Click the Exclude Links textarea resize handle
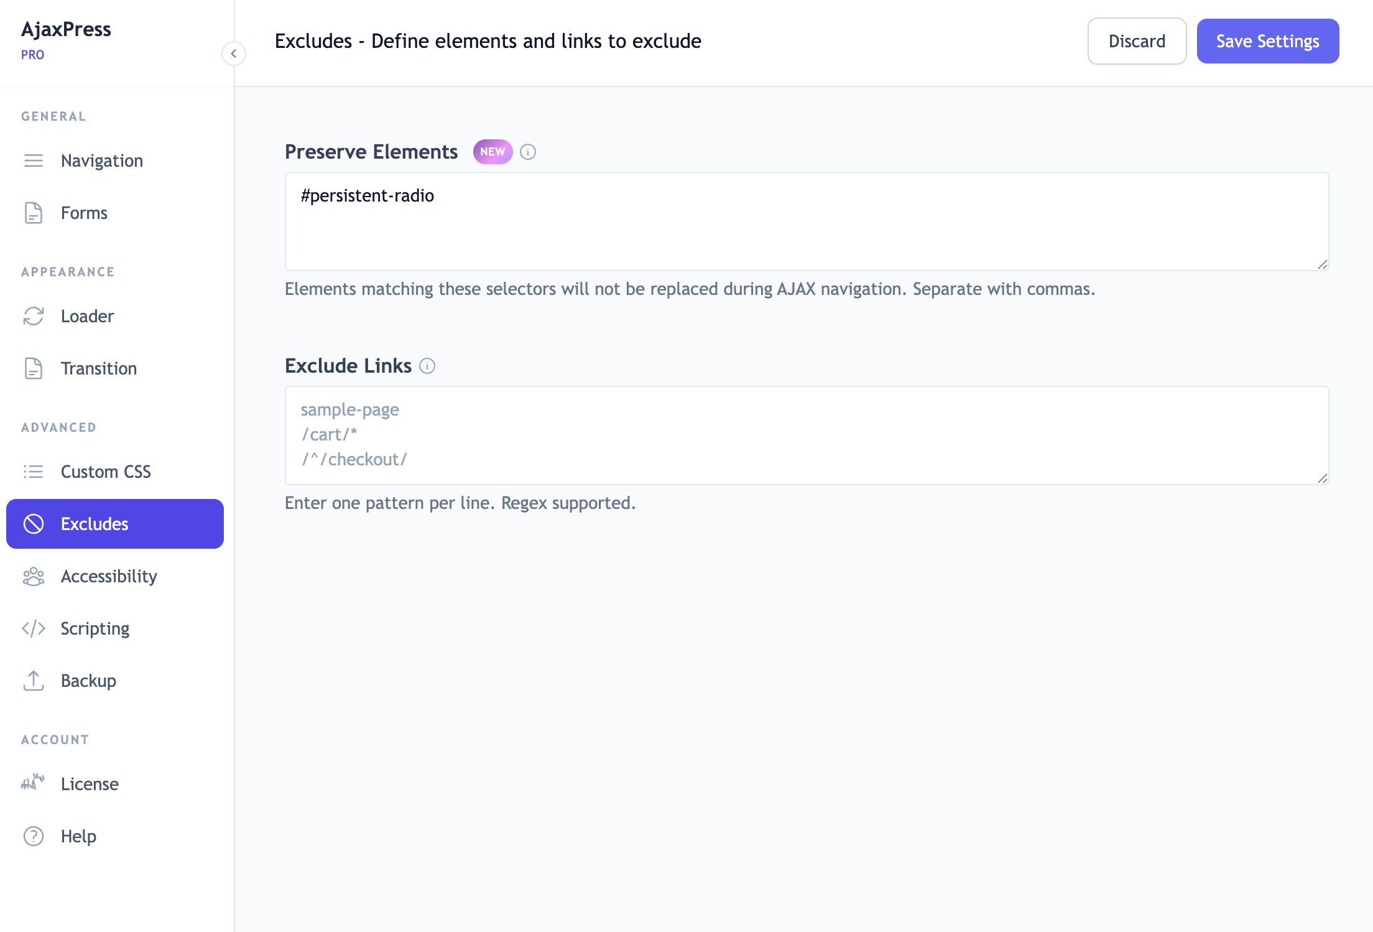1373x932 pixels. coord(1323,478)
